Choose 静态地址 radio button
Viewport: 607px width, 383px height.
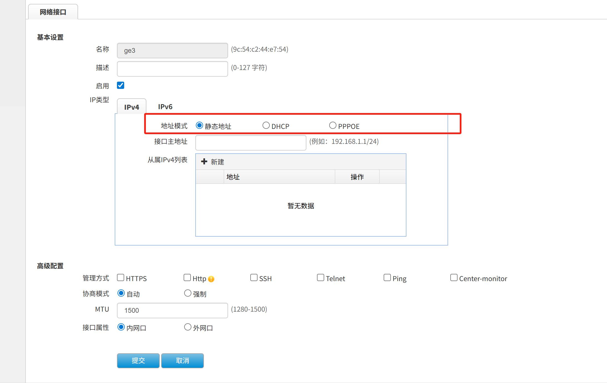coord(199,126)
